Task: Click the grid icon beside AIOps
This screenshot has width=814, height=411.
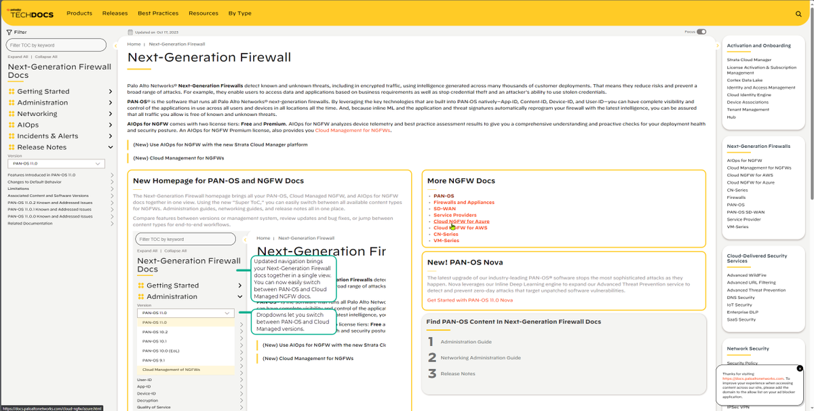Action: [x=12, y=125]
